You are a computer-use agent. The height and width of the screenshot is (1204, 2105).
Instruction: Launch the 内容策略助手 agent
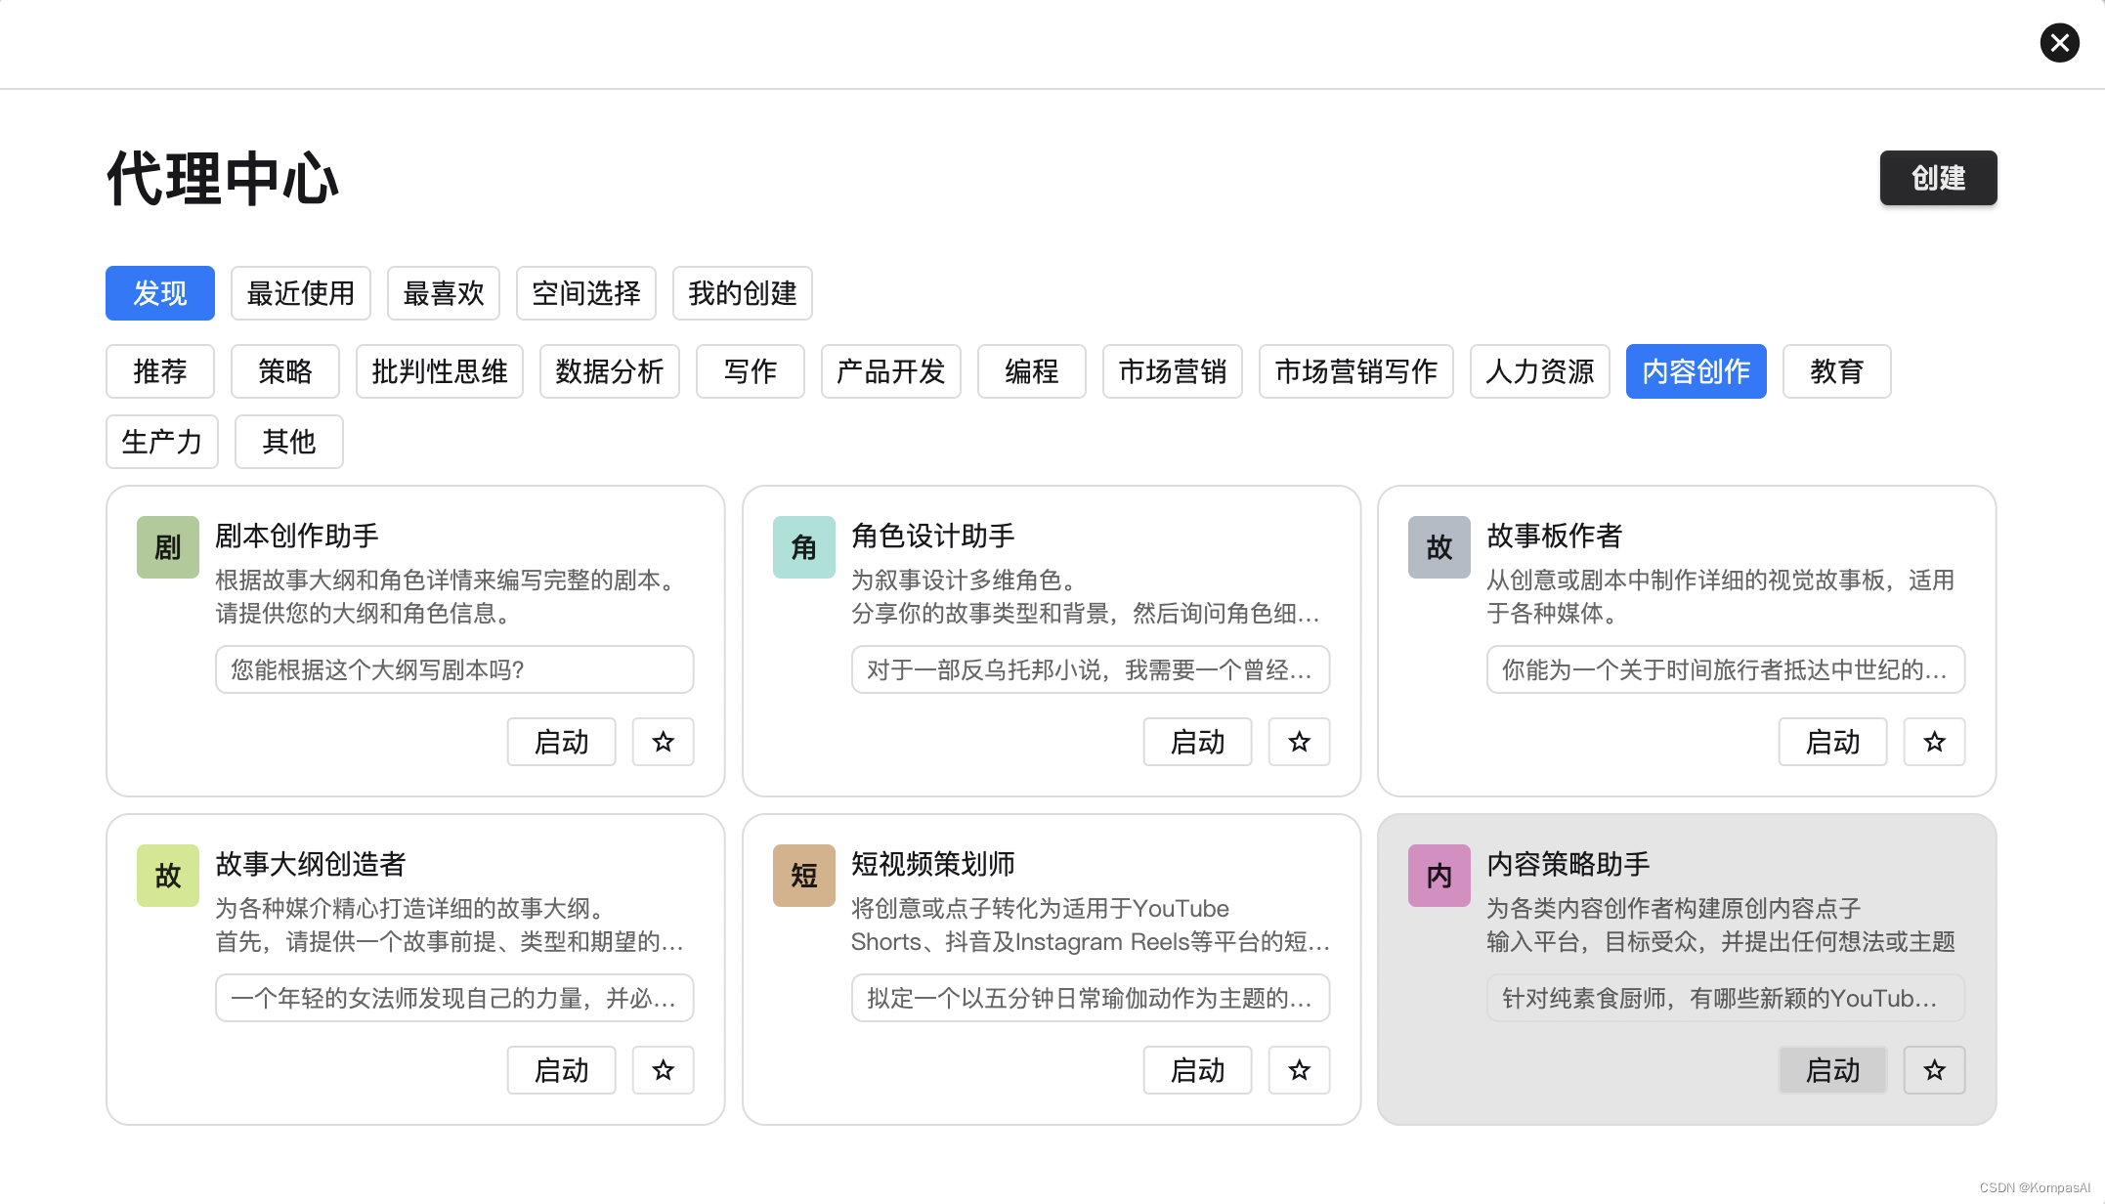point(1832,1070)
